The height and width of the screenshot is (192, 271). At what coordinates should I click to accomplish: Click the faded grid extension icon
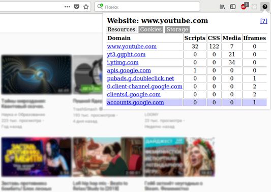pos(254,7)
